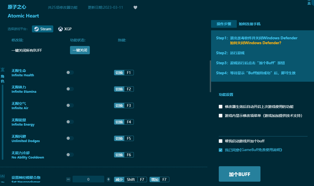Click the cheat list vertical scrollbar
The height and width of the screenshot is (186, 314).
(x=210, y=76)
